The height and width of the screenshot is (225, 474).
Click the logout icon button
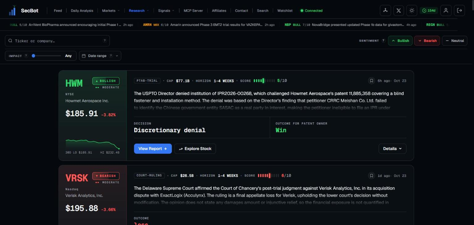(x=459, y=10)
